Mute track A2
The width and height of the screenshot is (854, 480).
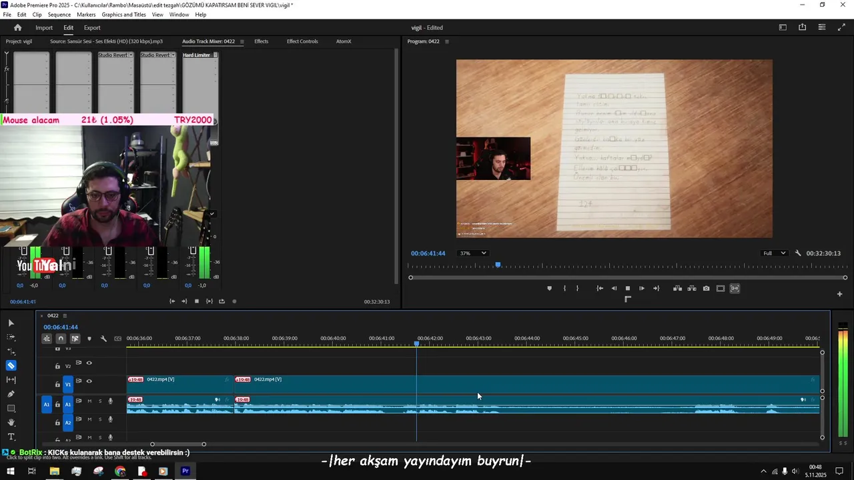pos(89,419)
